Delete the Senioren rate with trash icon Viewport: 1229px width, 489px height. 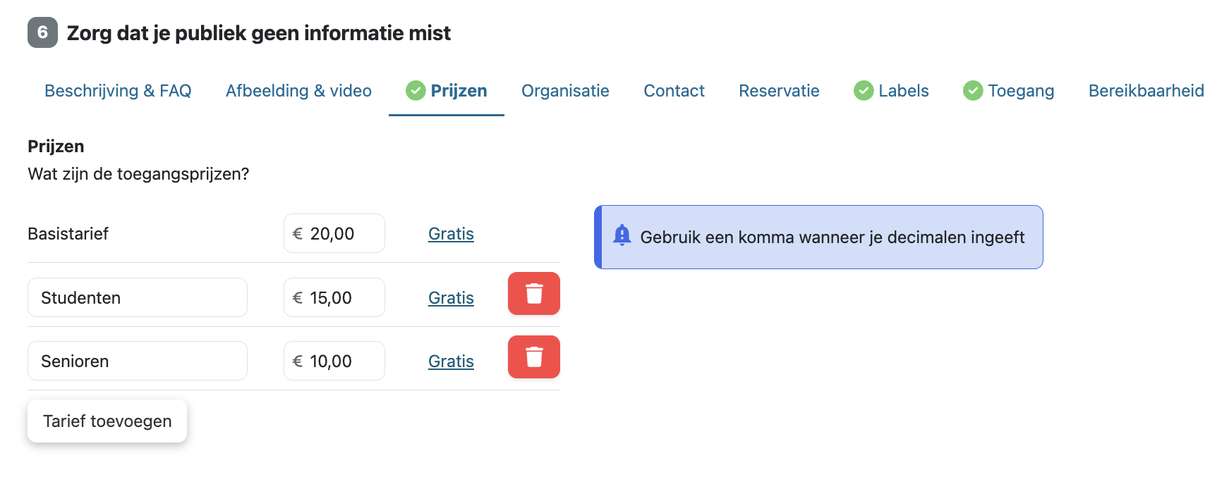533,357
